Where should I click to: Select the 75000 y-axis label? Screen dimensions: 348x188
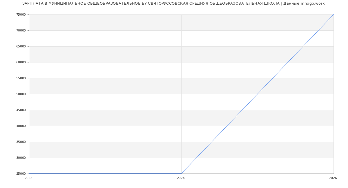21,14
